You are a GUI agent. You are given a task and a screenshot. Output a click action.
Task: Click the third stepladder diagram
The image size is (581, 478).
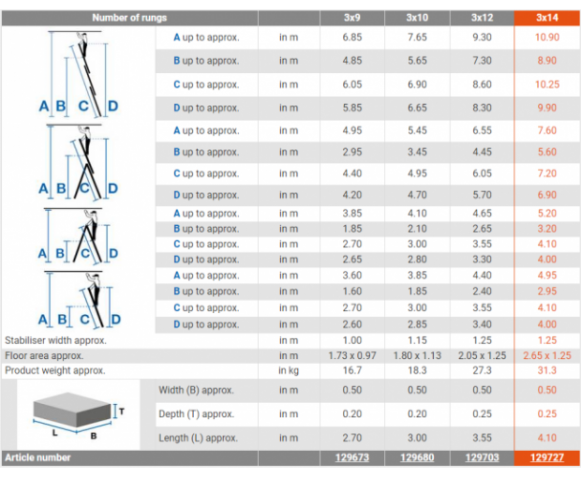pyautogui.click(x=79, y=235)
